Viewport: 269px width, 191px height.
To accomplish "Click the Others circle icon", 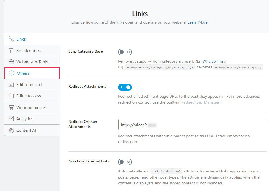I will (x=12, y=73).
